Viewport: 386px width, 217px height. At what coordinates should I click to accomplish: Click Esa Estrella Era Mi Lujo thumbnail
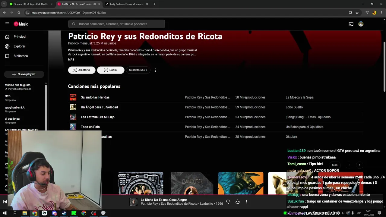click(73, 117)
